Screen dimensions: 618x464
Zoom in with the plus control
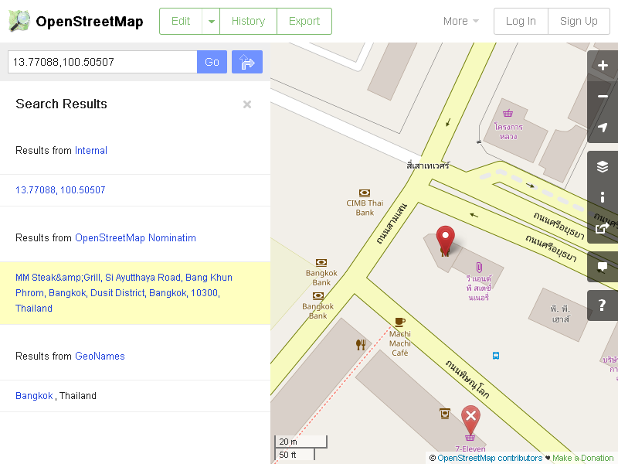[603, 66]
